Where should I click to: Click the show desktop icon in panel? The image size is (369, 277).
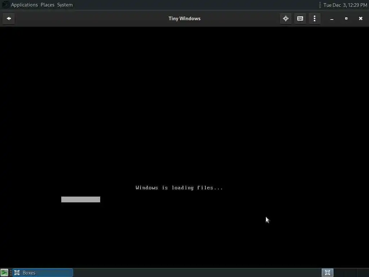point(4,273)
